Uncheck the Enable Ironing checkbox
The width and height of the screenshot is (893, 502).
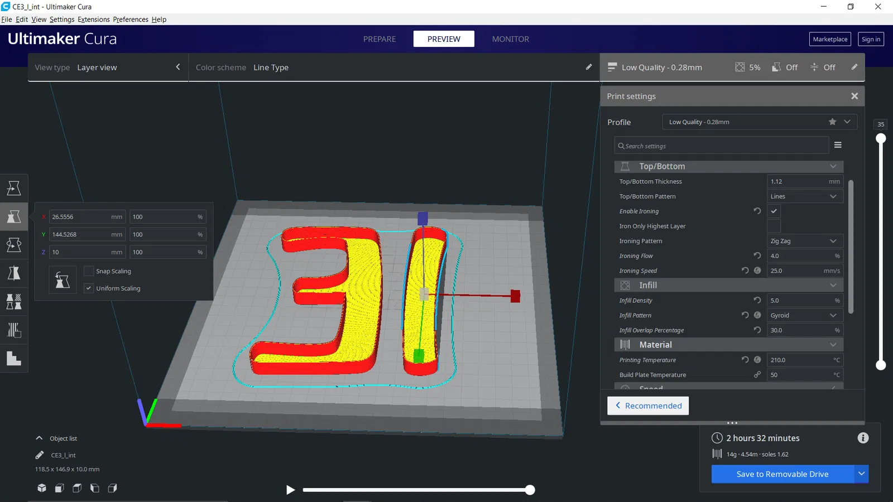click(x=774, y=211)
